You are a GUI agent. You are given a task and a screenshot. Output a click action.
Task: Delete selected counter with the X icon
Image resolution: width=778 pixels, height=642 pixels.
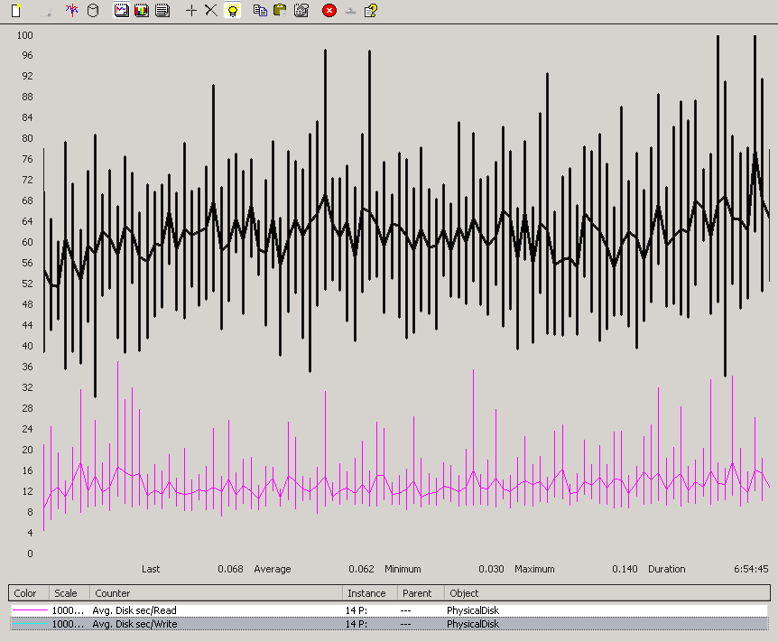pyautogui.click(x=210, y=11)
